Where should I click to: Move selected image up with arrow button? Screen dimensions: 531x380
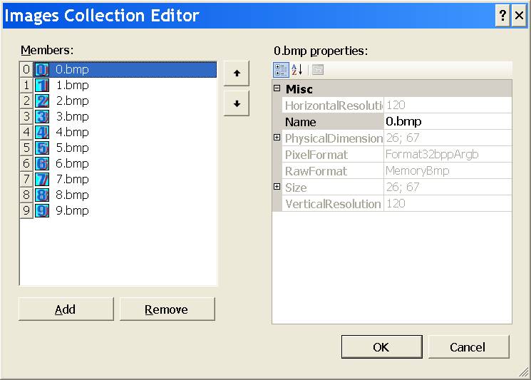point(237,73)
